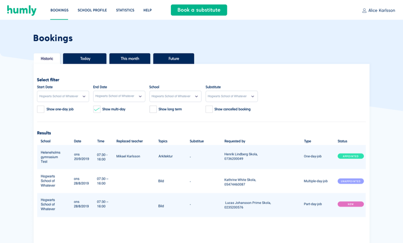Open the Statistics menu item
The height and width of the screenshot is (243, 403).
point(125,10)
